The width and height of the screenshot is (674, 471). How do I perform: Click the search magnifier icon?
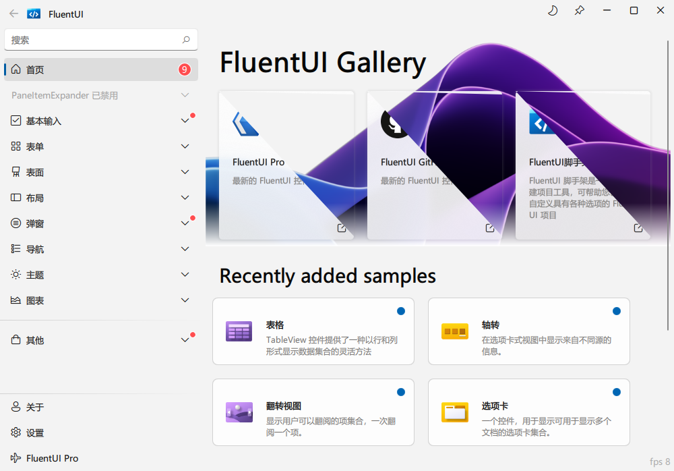click(x=186, y=40)
